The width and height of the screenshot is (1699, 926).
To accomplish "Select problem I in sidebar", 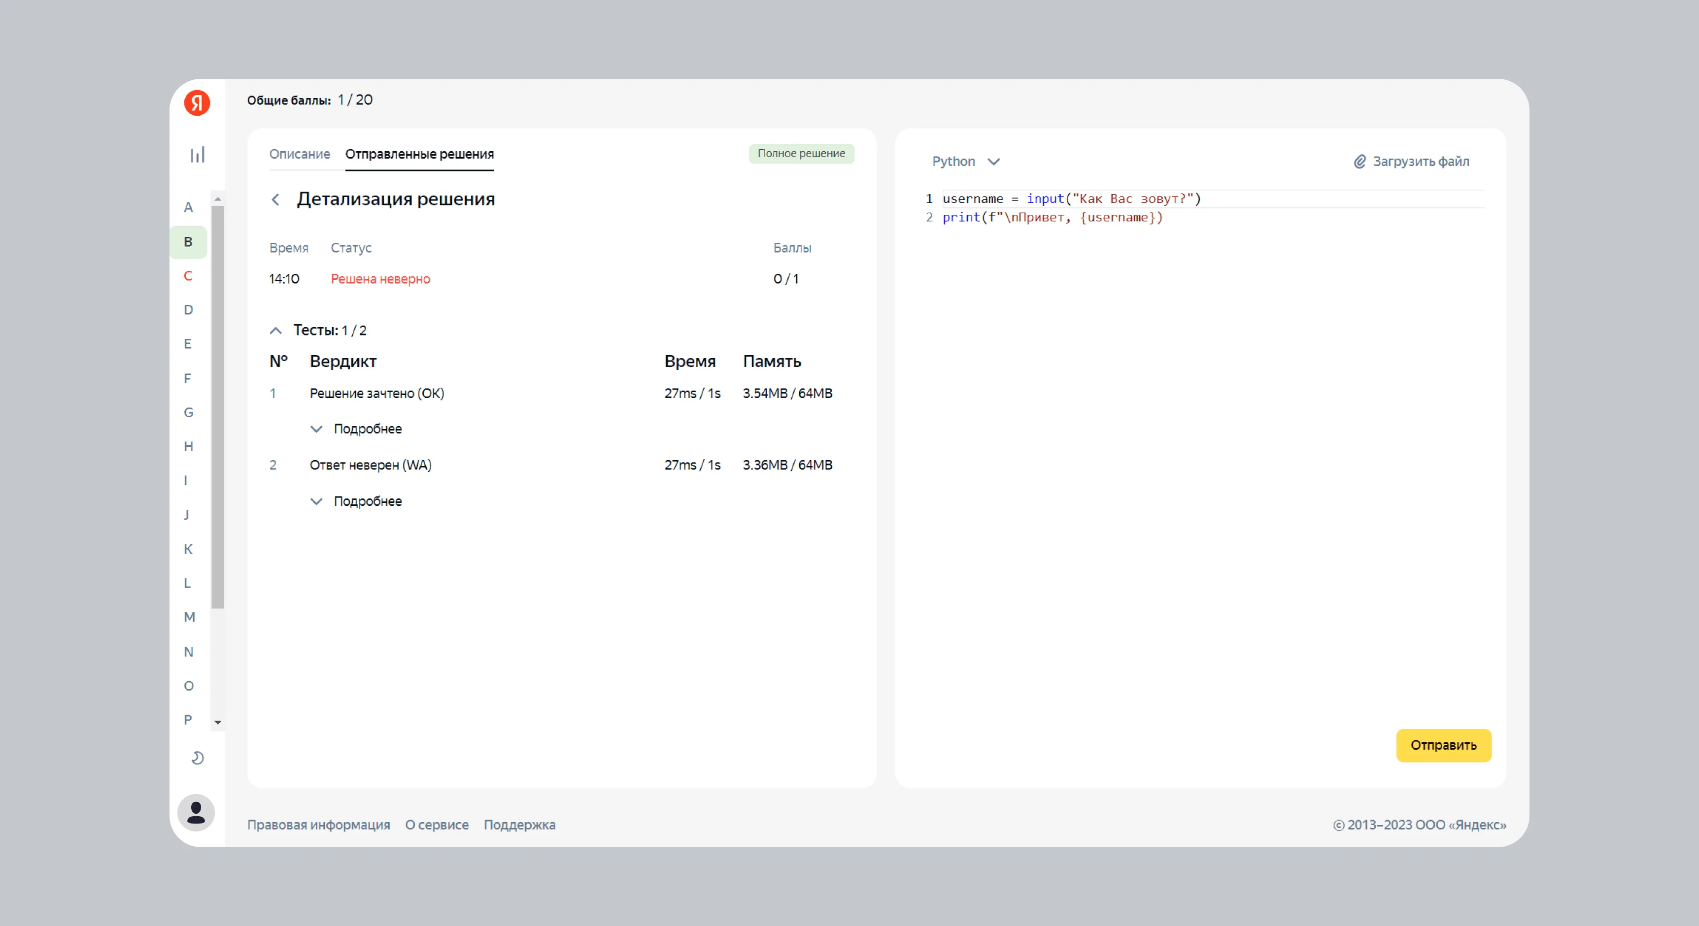I will 186,480.
